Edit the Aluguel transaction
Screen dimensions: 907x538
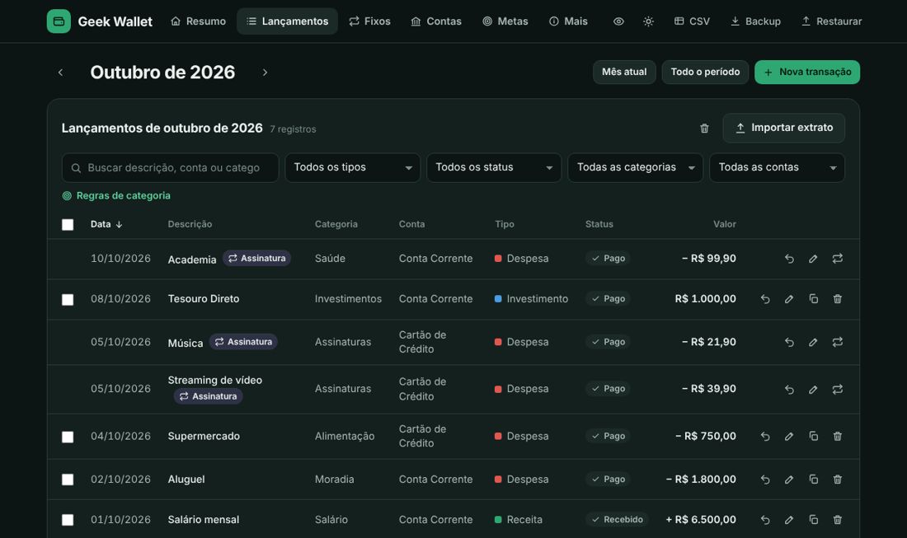(x=789, y=480)
